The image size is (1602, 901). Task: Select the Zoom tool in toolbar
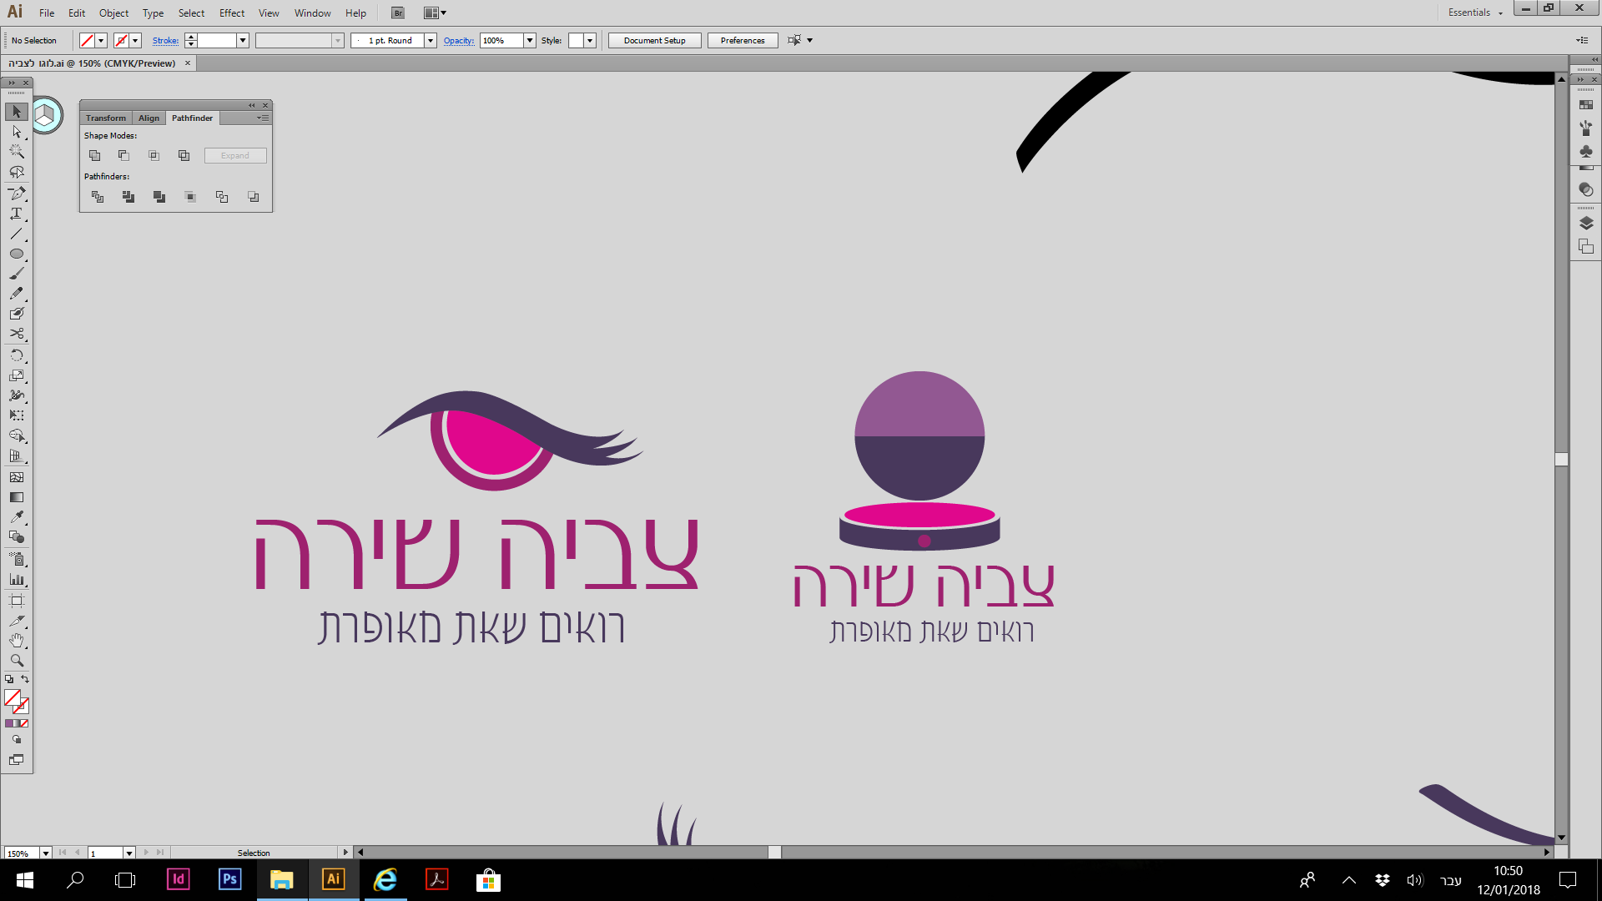(x=16, y=661)
